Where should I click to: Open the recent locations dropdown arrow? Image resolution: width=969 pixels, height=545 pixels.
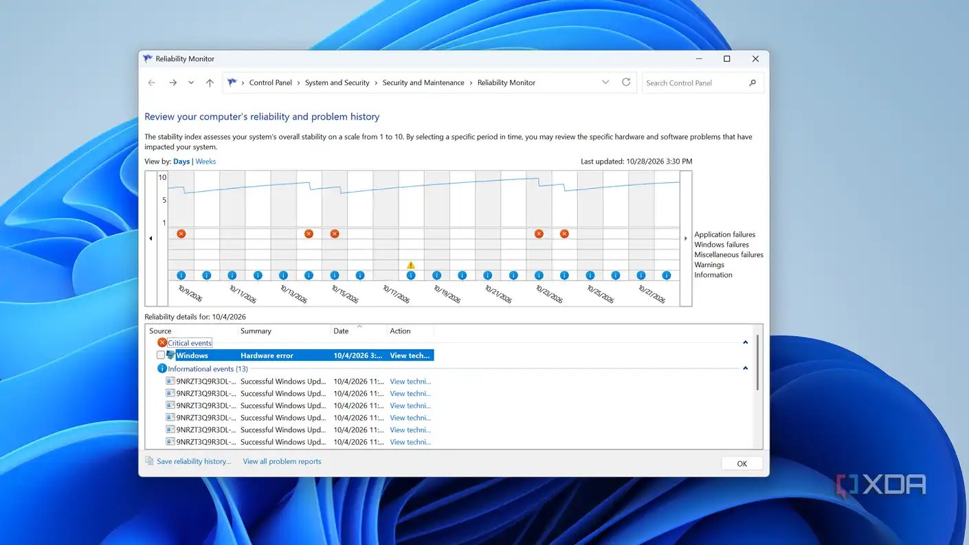click(191, 82)
